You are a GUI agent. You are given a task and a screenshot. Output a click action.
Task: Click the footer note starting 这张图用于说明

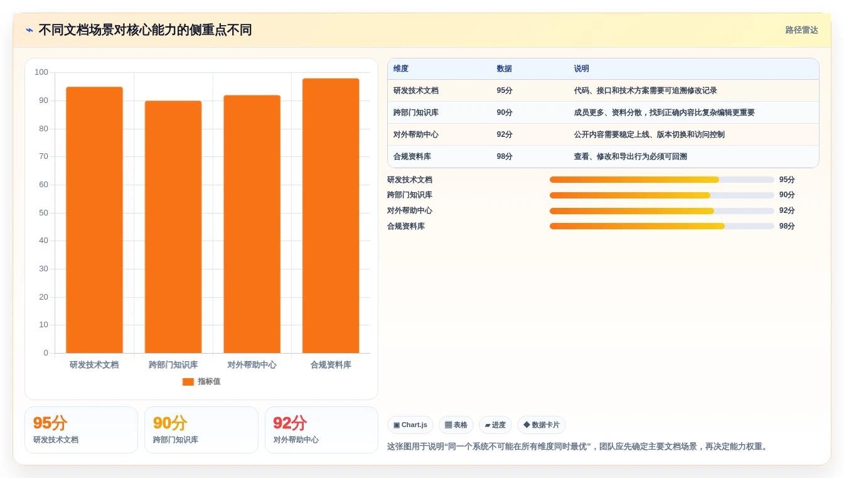click(579, 447)
